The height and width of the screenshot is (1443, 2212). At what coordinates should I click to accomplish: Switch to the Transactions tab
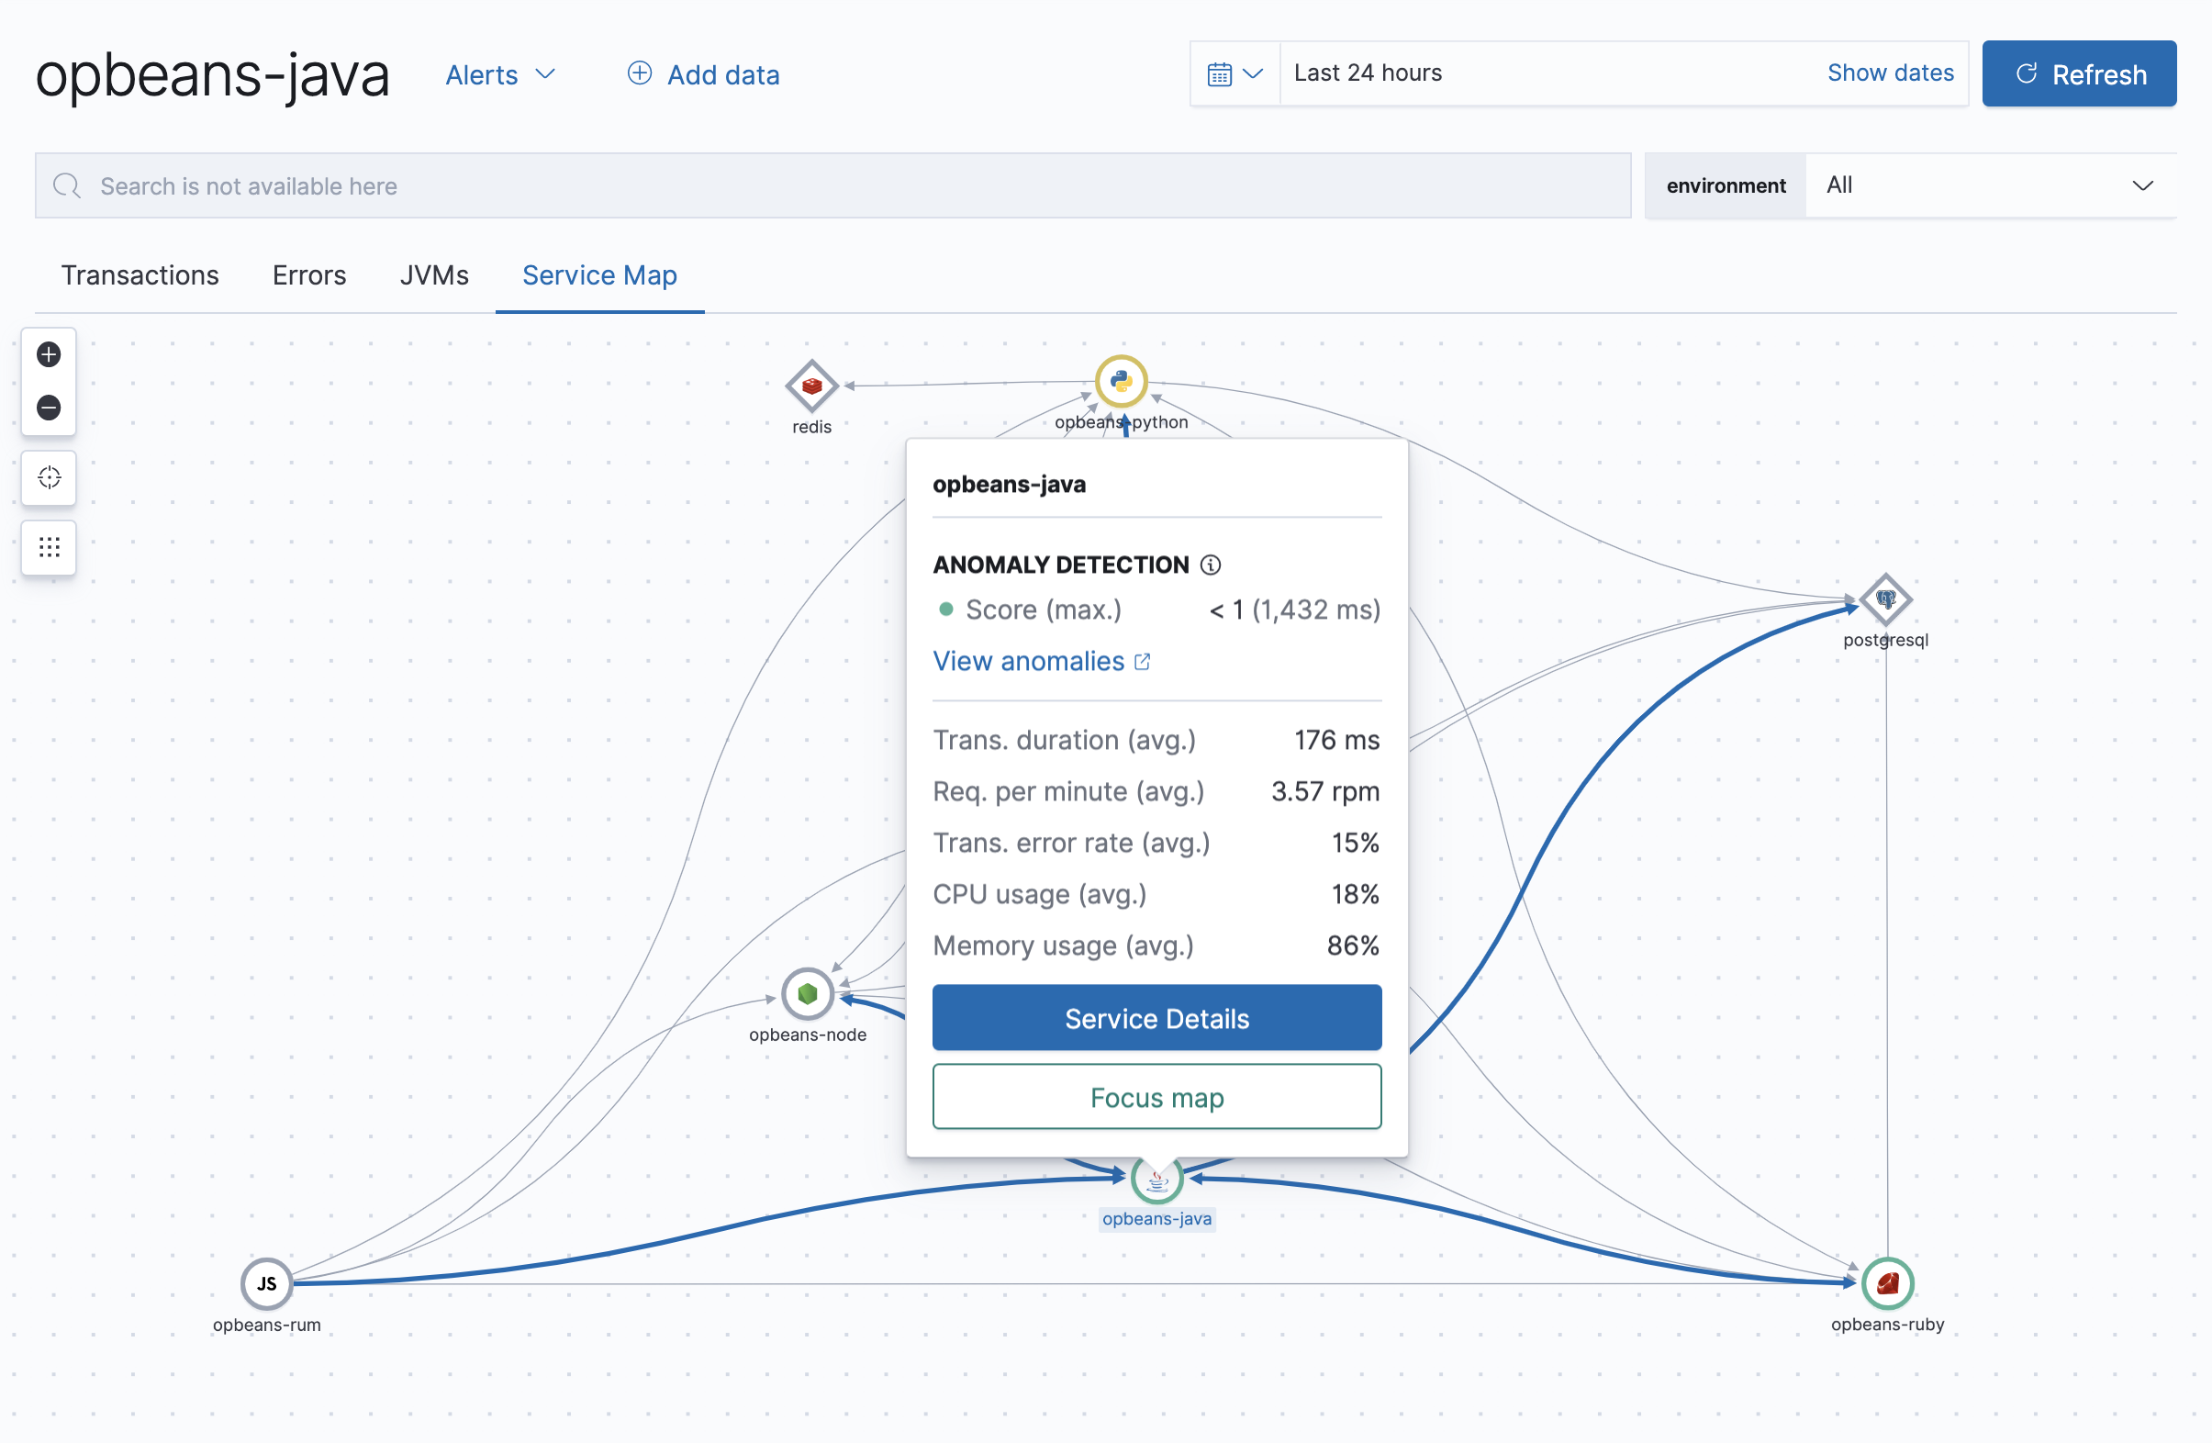pos(140,275)
